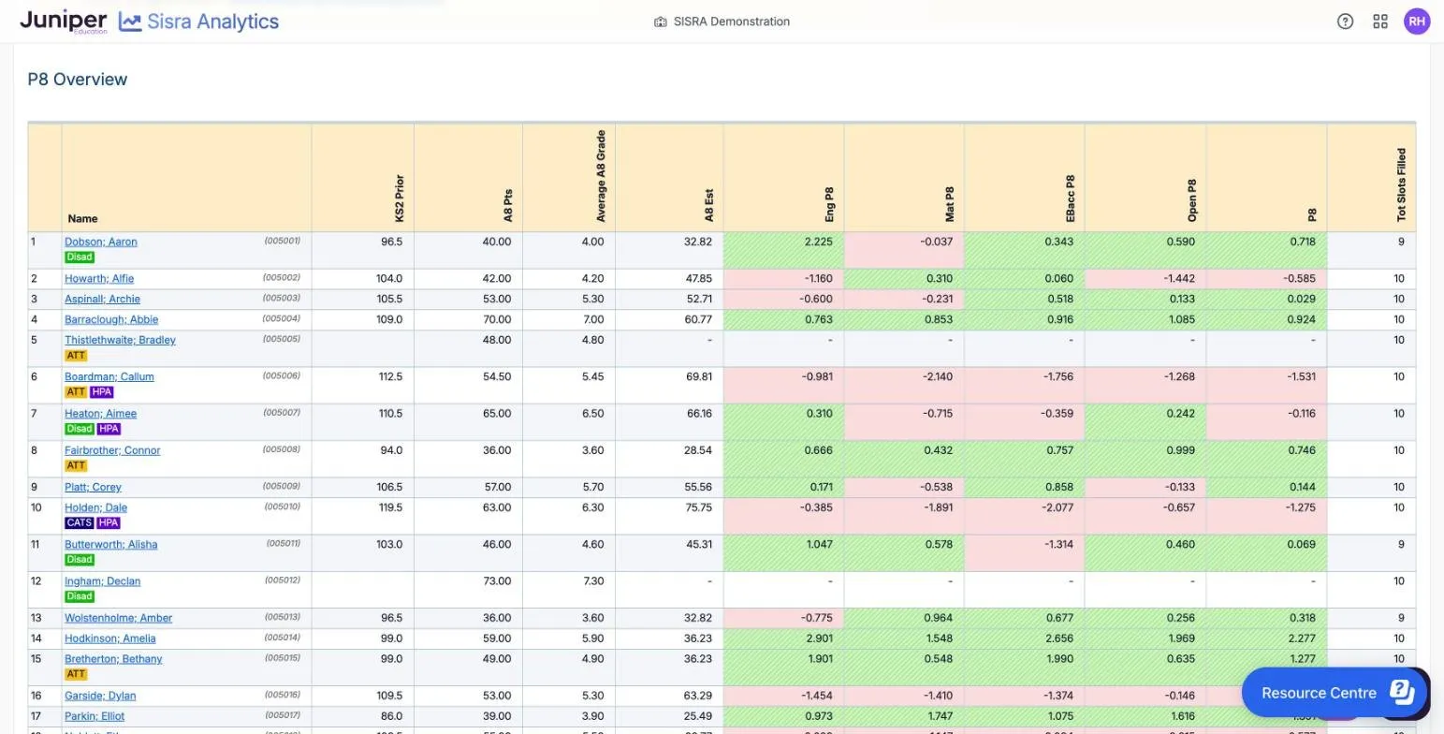The width and height of the screenshot is (1444, 734).
Task: Open student Aspinall; Archie
Action: click(102, 300)
